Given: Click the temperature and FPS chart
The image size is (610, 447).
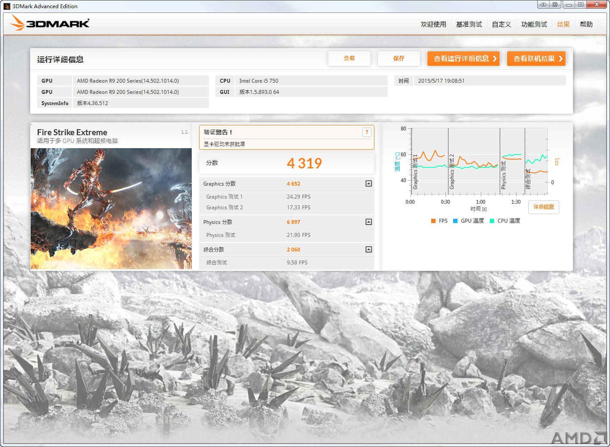Looking at the screenshot, I should coord(479,161).
